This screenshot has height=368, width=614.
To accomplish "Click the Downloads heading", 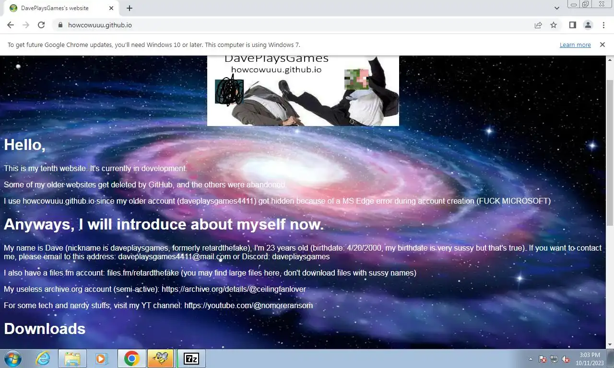I will [45, 329].
